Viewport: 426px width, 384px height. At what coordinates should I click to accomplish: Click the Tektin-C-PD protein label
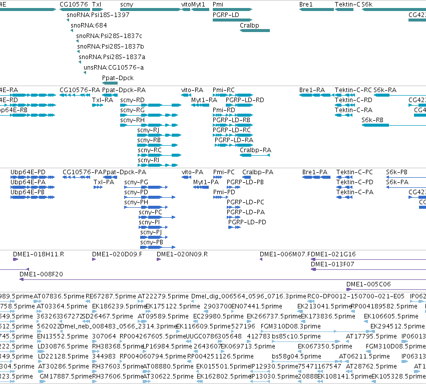[x=355, y=182]
